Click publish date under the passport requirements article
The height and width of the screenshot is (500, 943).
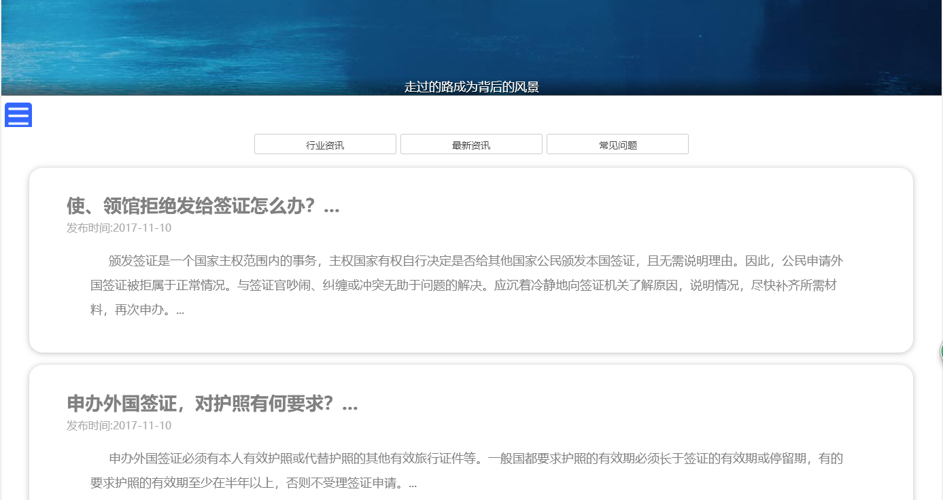pos(119,425)
